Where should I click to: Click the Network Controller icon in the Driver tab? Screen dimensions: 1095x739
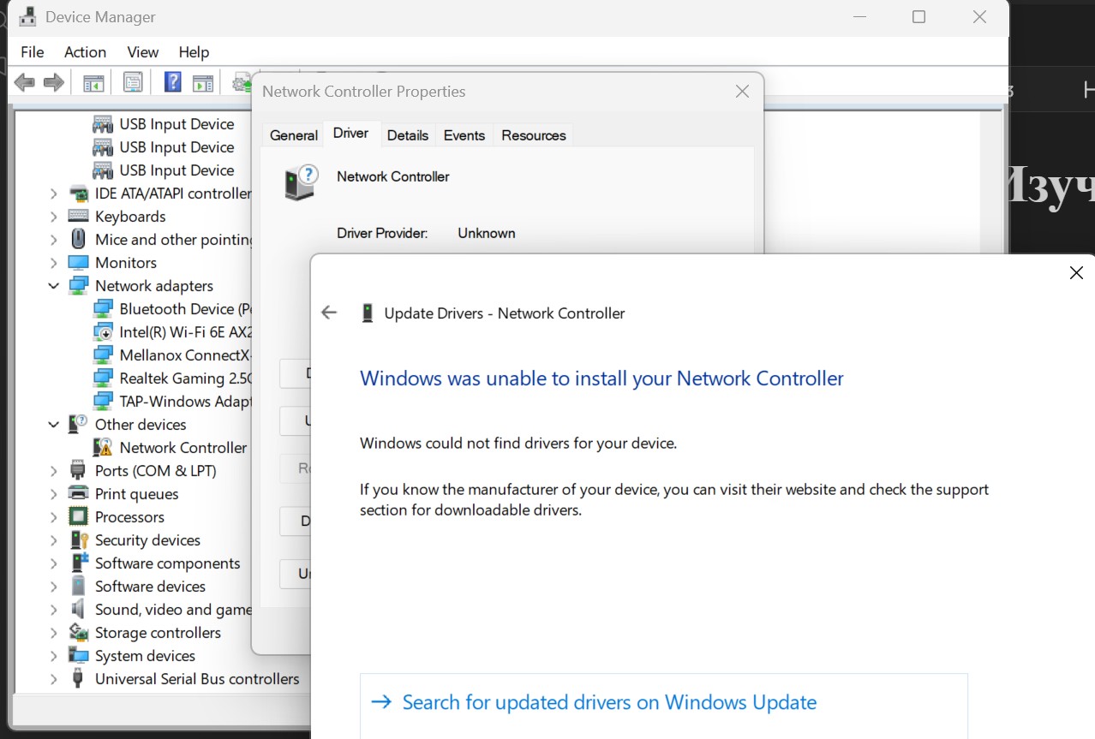pos(302,182)
